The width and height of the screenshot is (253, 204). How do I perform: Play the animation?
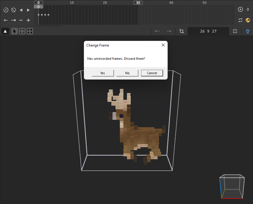tap(240, 9)
